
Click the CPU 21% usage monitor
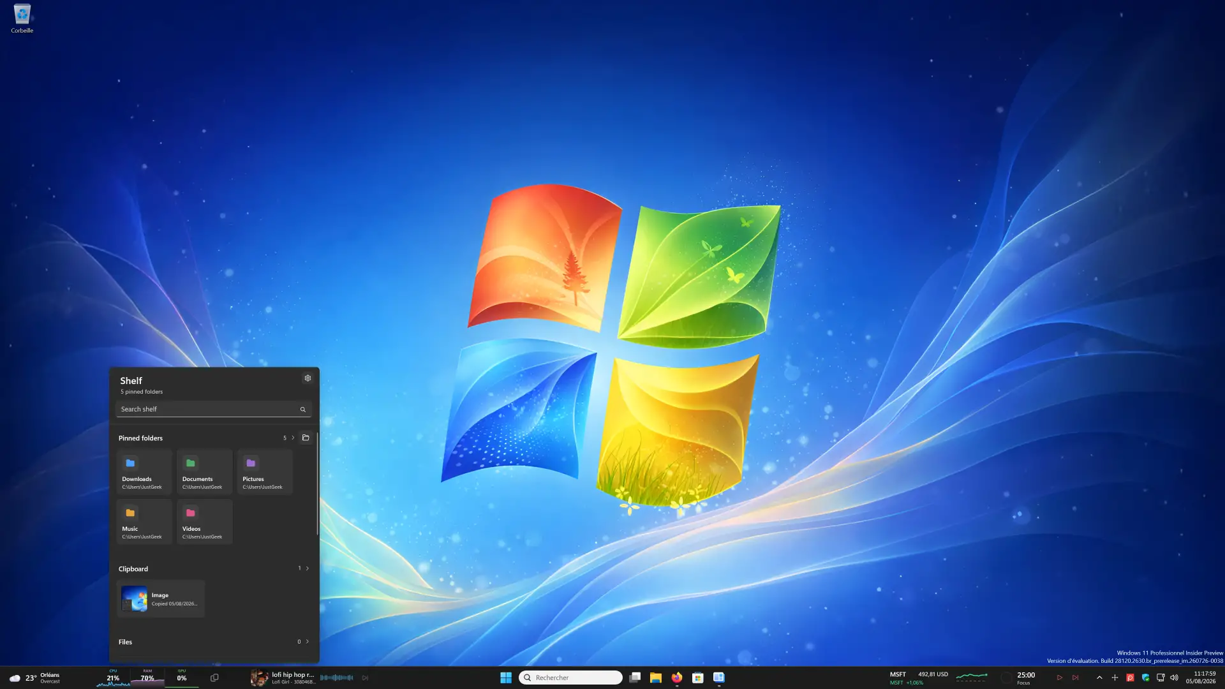point(113,678)
